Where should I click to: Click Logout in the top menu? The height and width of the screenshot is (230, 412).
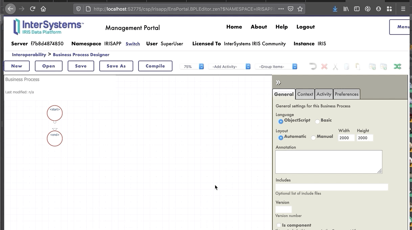(x=305, y=27)
